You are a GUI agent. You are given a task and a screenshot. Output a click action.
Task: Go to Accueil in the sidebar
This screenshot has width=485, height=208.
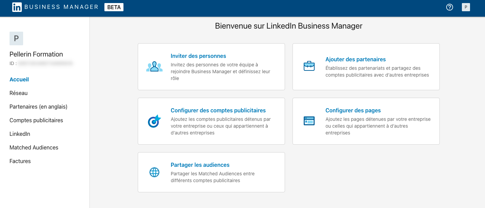coord(19,79)
